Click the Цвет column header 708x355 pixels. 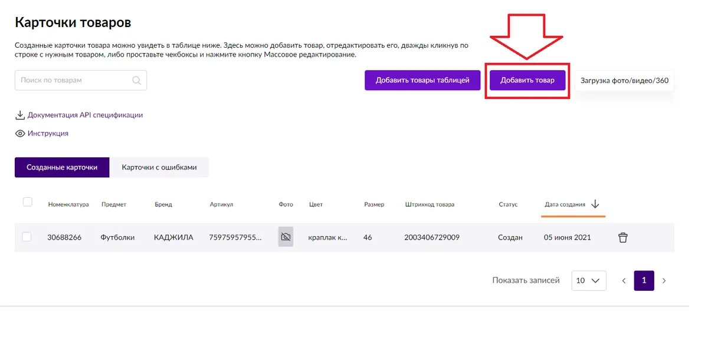pyautogui.click(x=316, y=205)
